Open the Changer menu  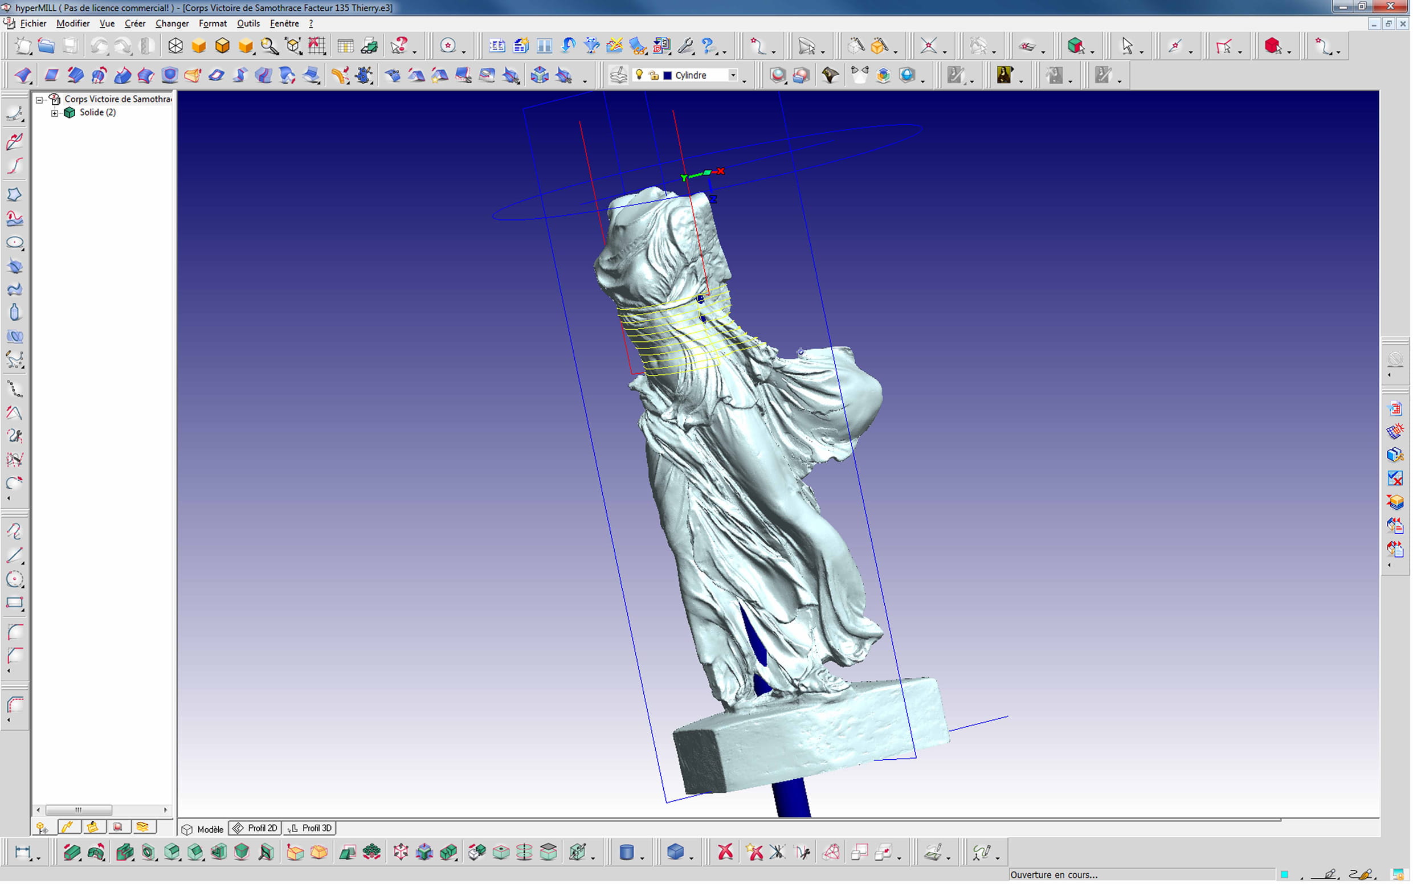[x=172, y=23]
